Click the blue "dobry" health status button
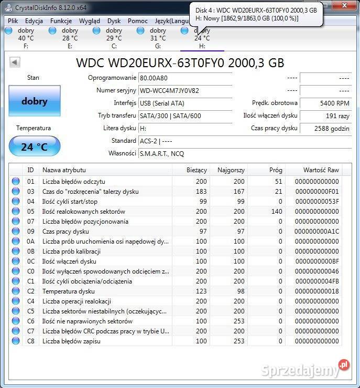Screen dimensions: 360x388 (x=35, y=101)
